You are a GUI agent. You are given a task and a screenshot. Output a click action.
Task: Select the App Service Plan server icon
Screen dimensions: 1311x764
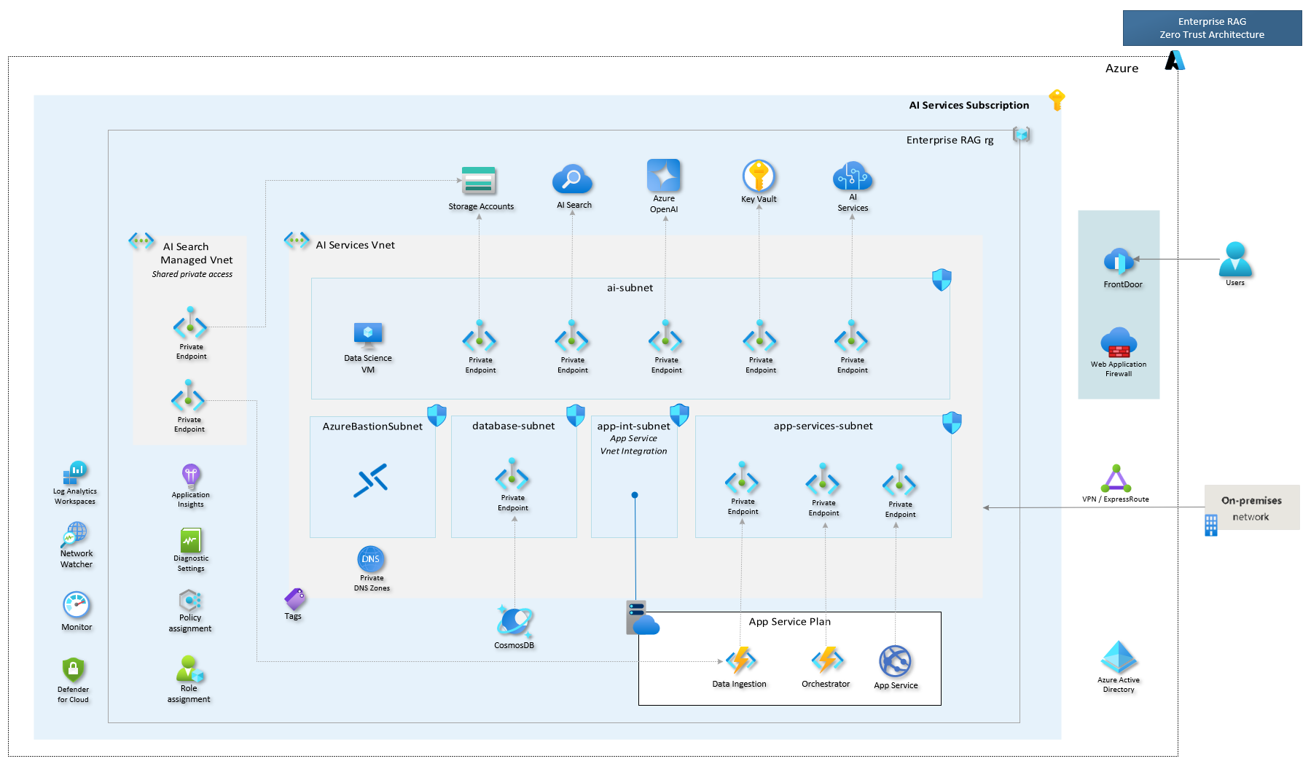point(643,618)
